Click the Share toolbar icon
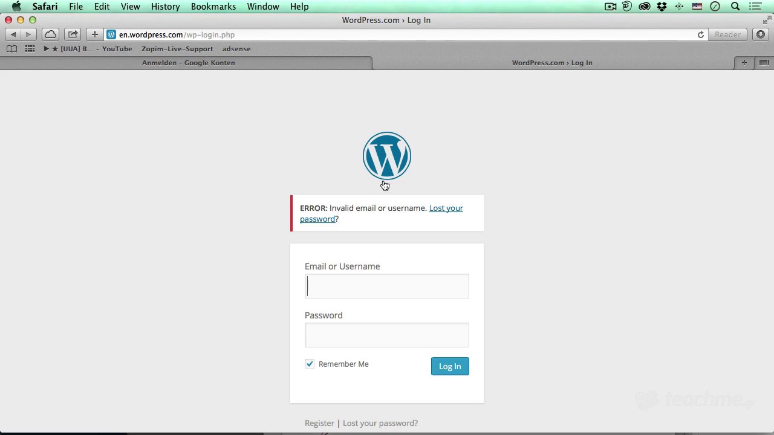This screenshot has width=774, height=435. point(73,34)
